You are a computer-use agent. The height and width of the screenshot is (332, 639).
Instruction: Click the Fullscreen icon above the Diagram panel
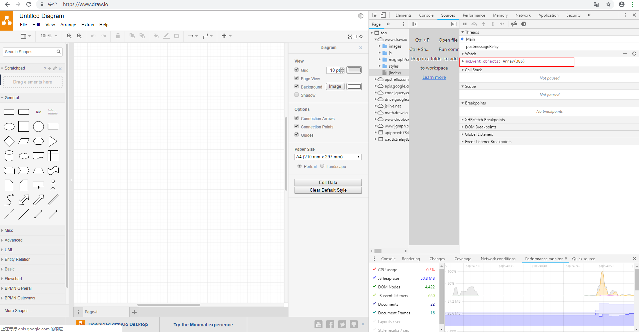coord(349,37)
